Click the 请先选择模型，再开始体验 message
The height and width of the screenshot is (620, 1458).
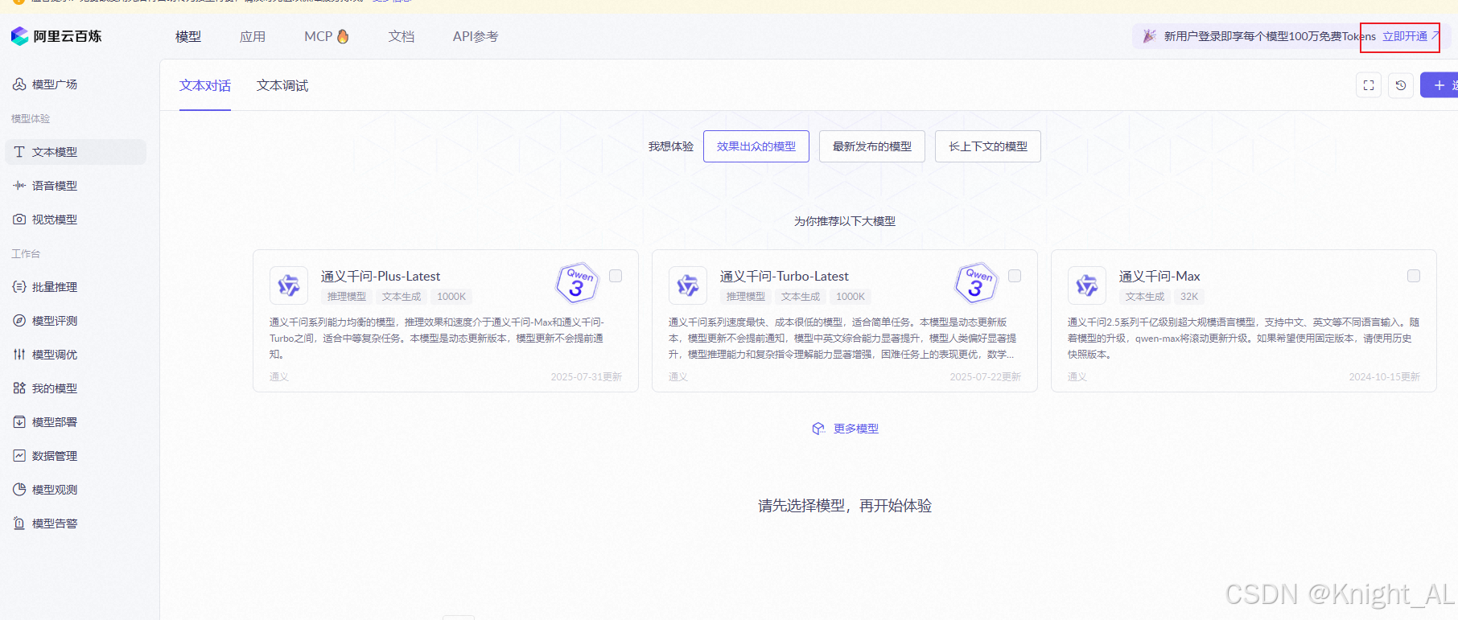pos(845,506)
